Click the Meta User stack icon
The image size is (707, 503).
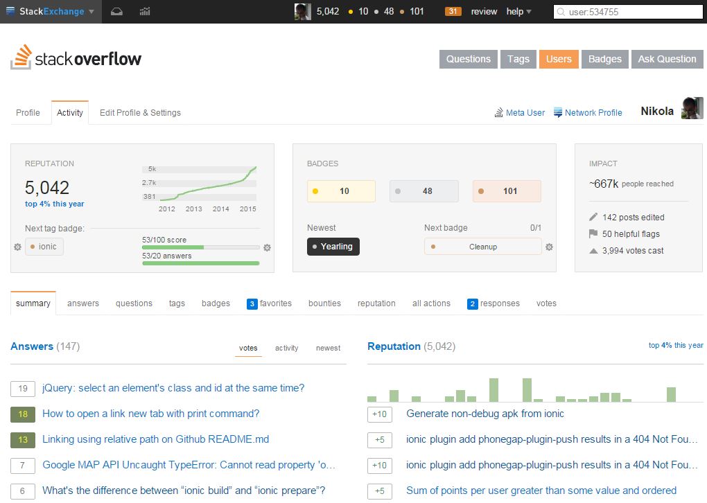pyautogui.click(x=498, y=113)
